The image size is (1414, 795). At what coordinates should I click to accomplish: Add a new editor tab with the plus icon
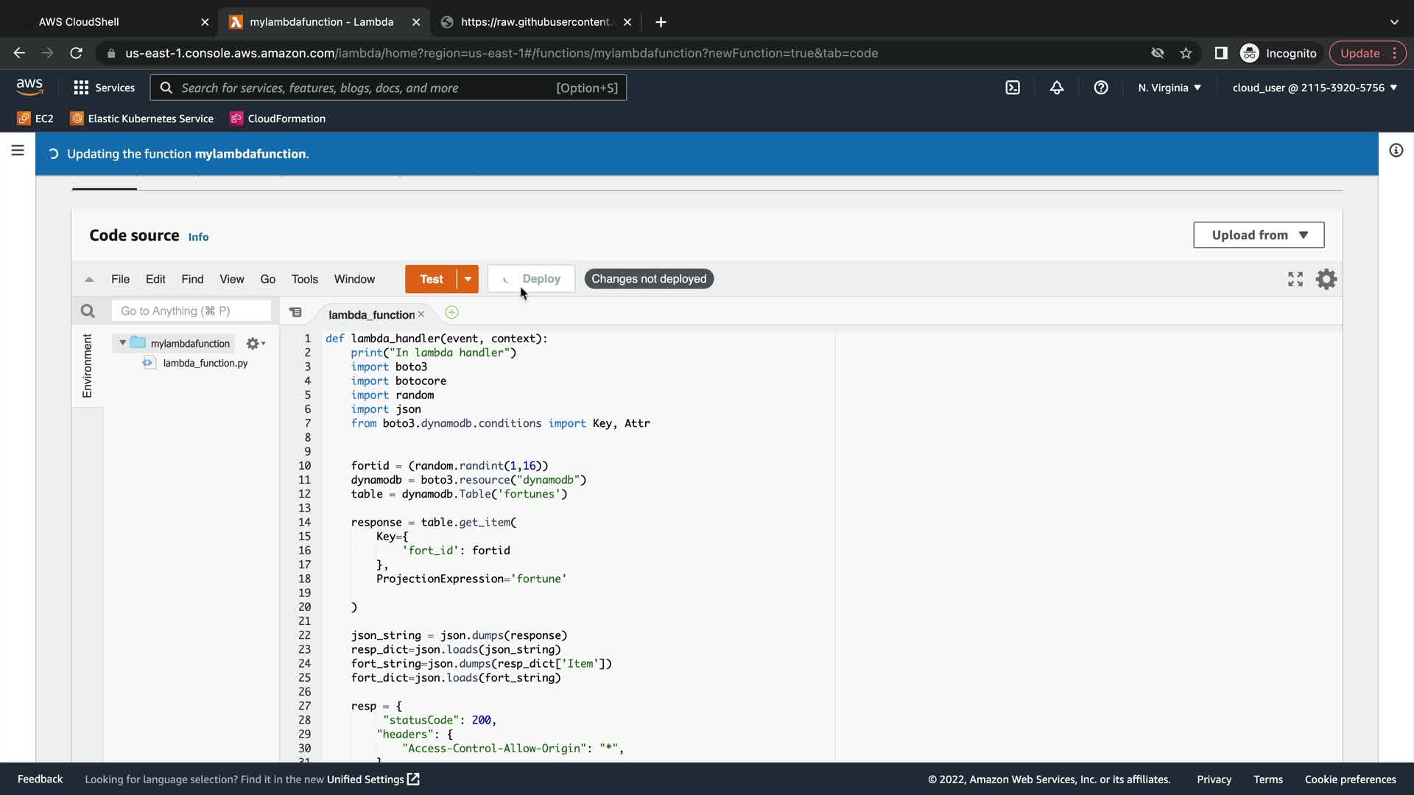(x=451, y=313)
